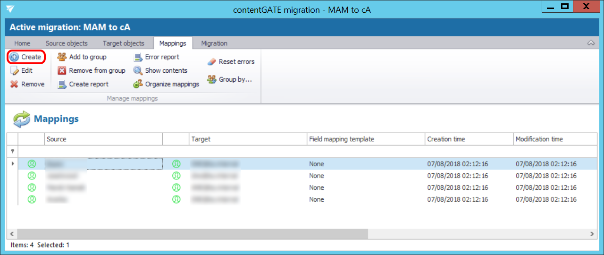The width and height of the screenshot is (604, 255).
Task: Click the red Remove X icon
Action: click(x=14, y=85)
